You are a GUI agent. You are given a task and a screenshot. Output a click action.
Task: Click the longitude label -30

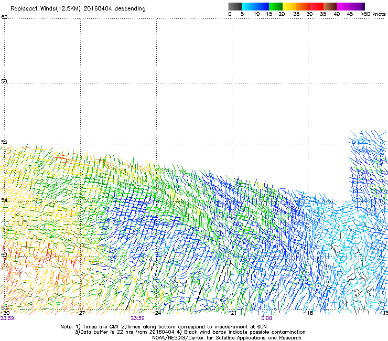pyautogui.click(x=4, y=313)
